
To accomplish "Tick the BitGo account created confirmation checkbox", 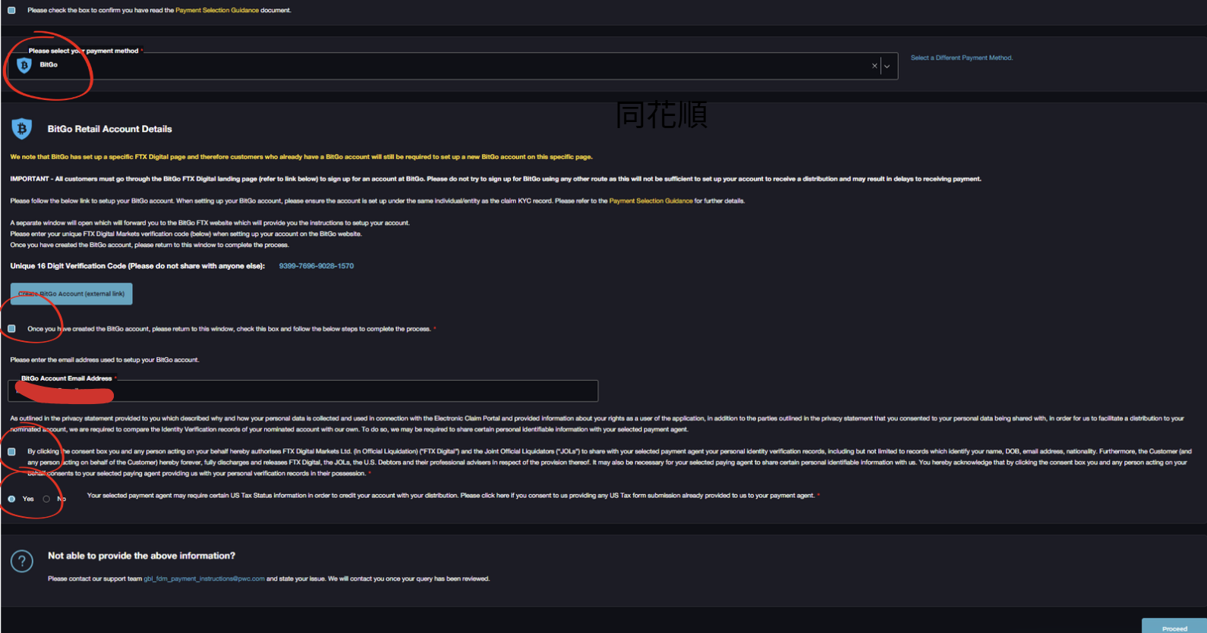I will click(11, 329).
